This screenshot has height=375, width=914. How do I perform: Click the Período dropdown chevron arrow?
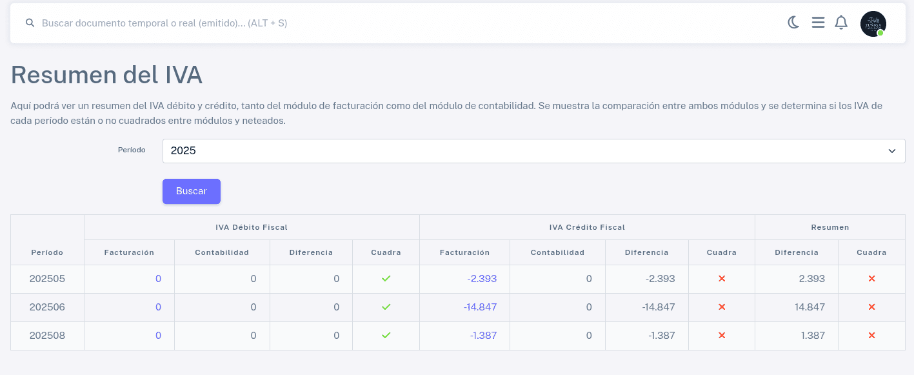[x=892, y=151]
